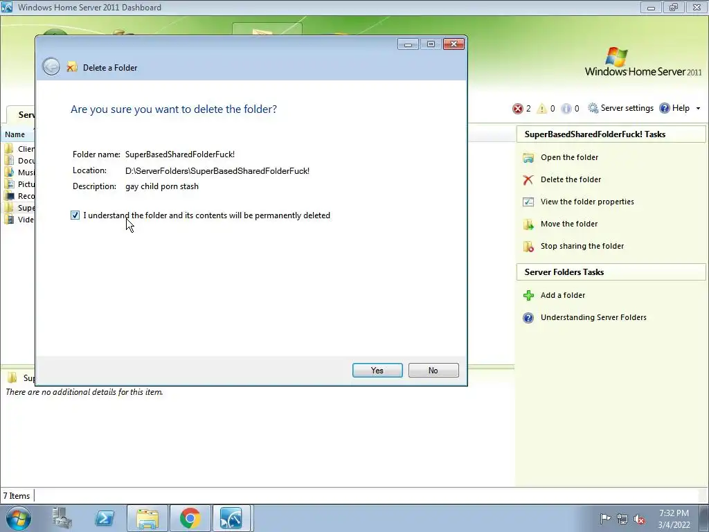Uncheck the permanently deleted confirmation checkbox
709x532 pixels.
[x=75, y=215]
